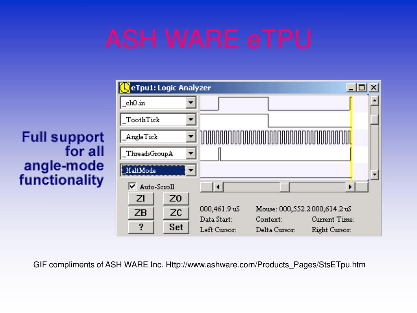Maximize the Logic Analyzer window

[x=362, y=88]
